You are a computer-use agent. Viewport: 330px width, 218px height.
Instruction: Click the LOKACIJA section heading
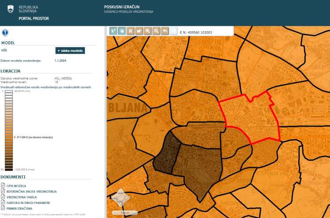click(11, 71)
